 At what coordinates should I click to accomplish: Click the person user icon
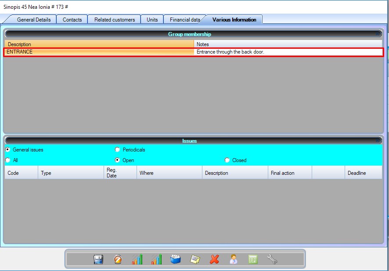pyautogui.click(x=233, y=260)
